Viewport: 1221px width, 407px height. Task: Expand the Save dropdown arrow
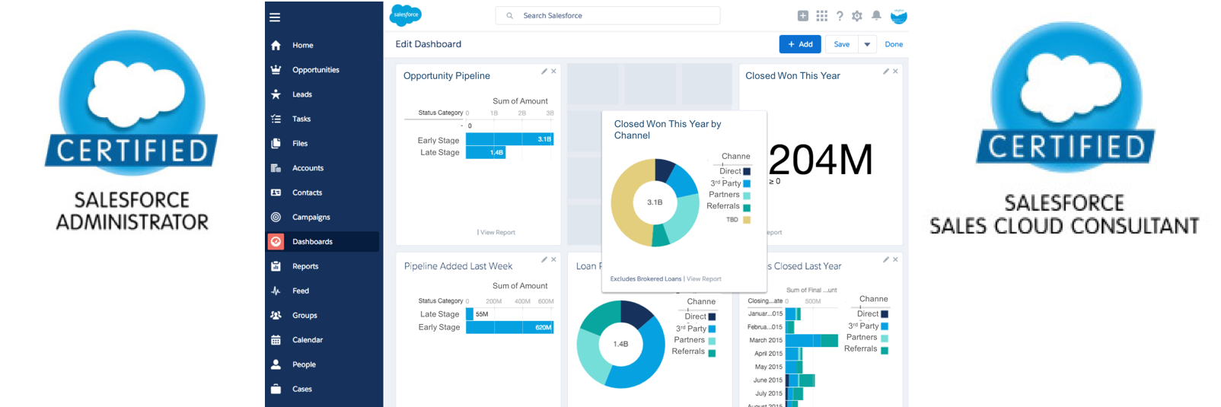point(867,44)
